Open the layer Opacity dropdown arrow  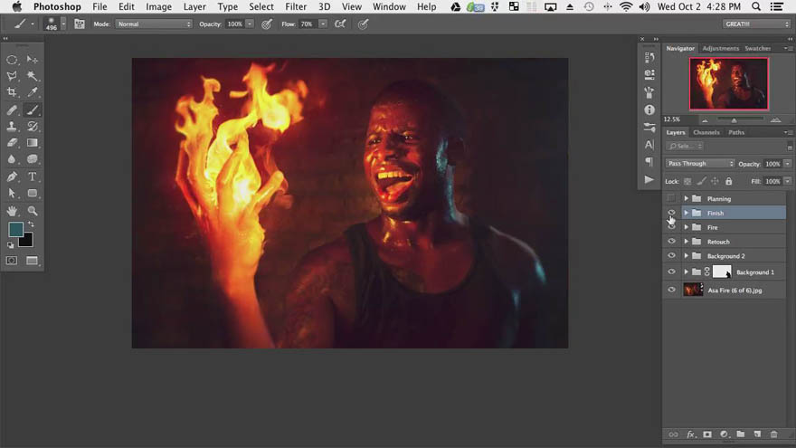click(x=787, y=164)
